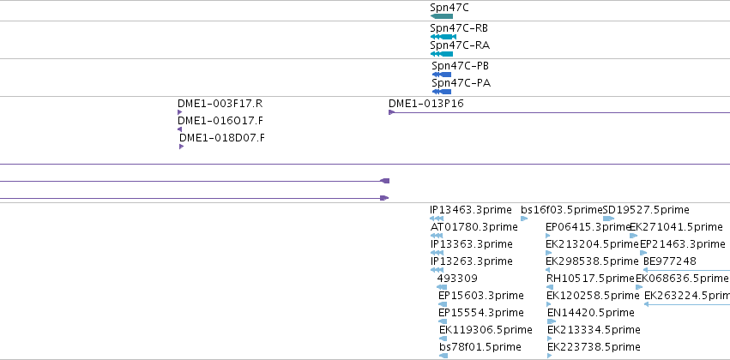Image resolution: width=730 pixels, height=360 pixels.
Task: Select the Spn47C gene glyph
Action: [442, 16]
